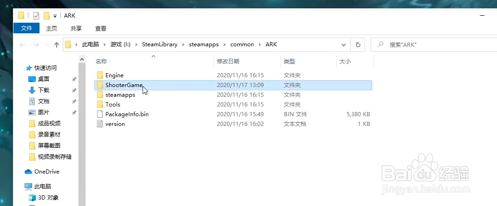Screen dimensions: 497x206
Task: Click the 3D 对象 cube icon
Action: [32, 198]
